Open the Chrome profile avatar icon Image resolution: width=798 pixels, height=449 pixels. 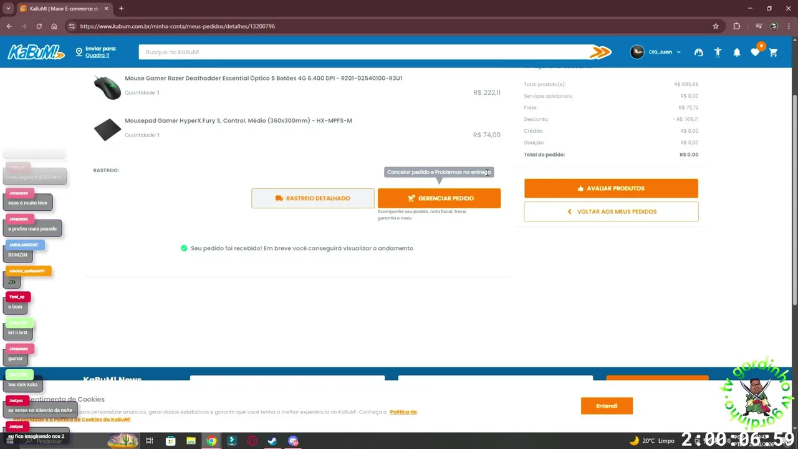tap(774, 26)
